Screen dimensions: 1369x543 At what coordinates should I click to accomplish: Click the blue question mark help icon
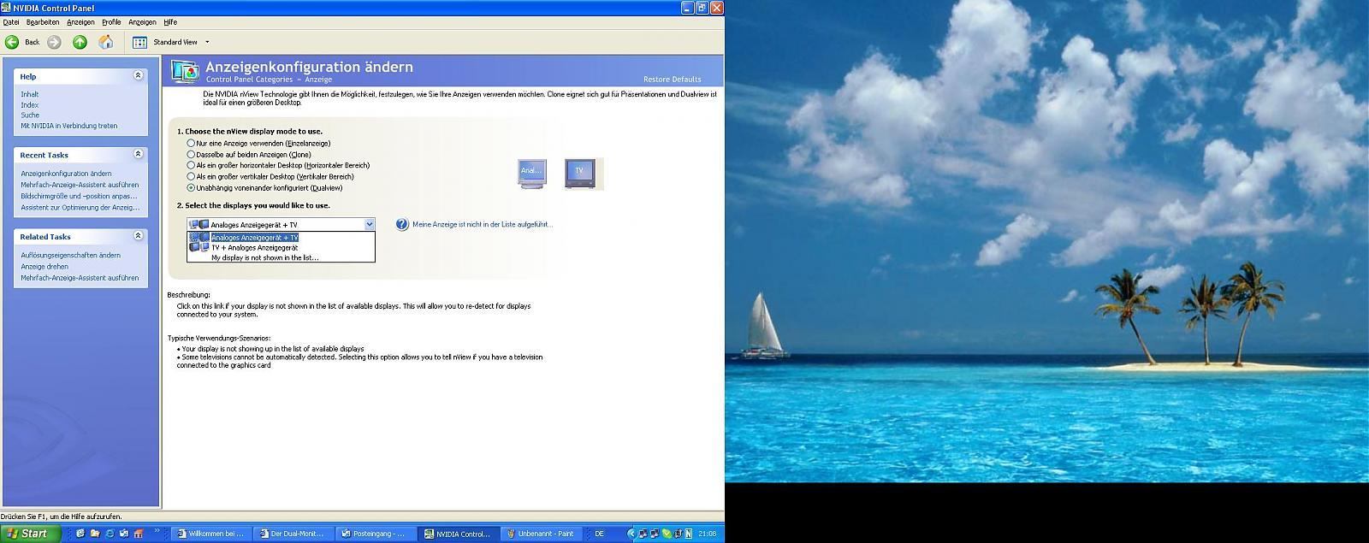pos(402,224)
